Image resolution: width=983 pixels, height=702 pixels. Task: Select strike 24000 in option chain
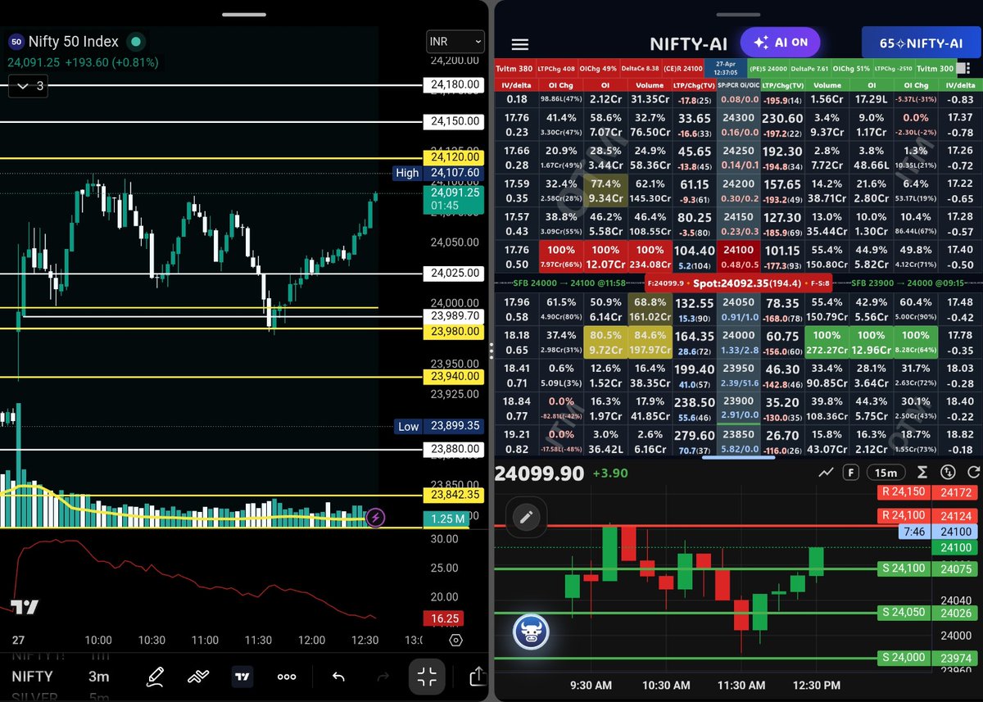740,336
